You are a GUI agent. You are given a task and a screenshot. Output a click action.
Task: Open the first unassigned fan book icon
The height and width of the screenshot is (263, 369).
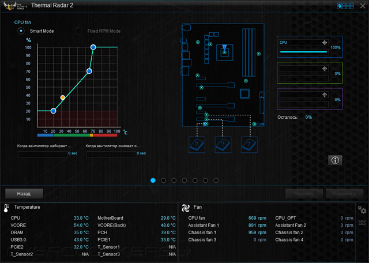(197, 145)
